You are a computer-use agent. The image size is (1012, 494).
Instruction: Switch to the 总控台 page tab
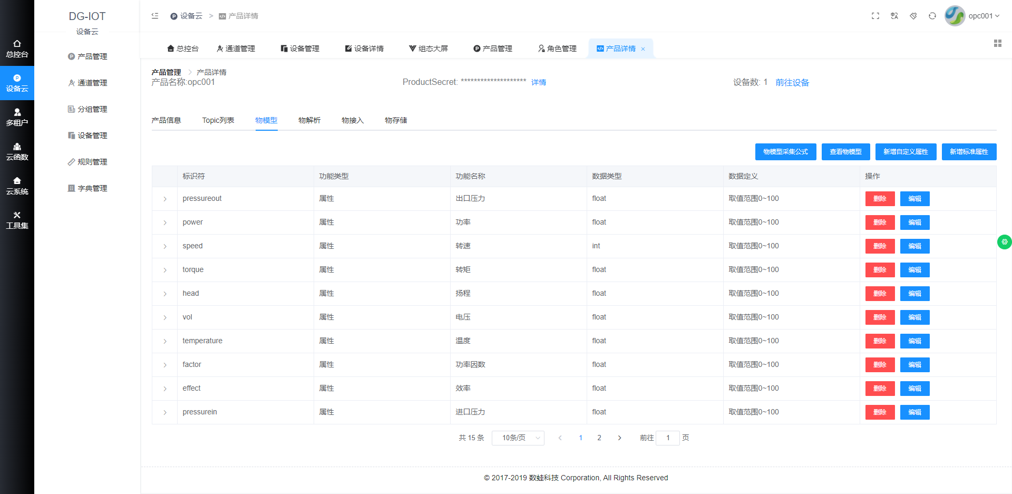coord(182,49)
